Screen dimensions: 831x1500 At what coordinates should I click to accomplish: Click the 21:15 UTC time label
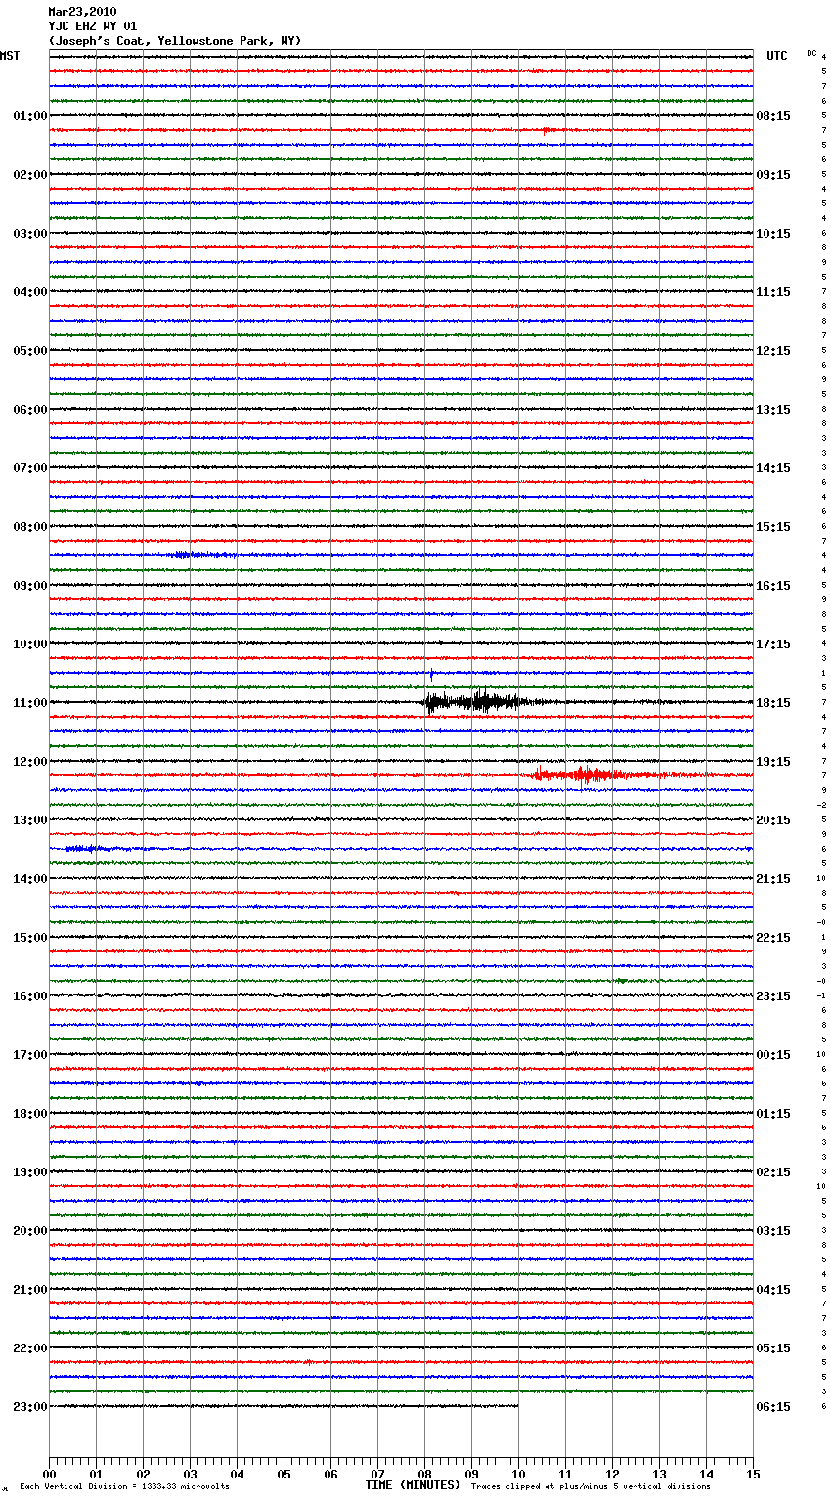click(x=773, y=879)
